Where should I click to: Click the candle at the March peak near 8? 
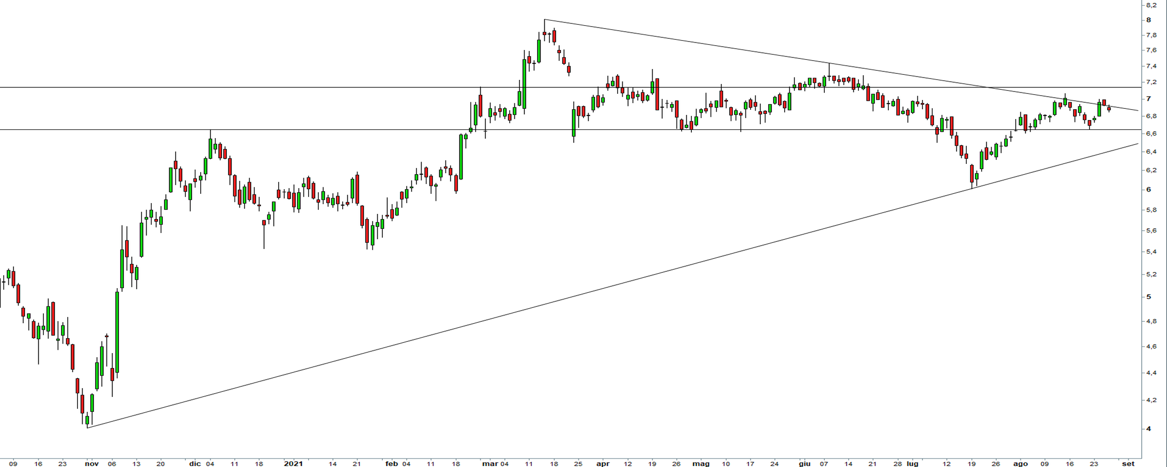click(x=544, y=33)
